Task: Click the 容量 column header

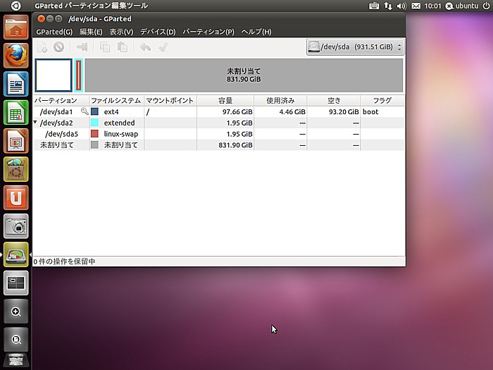Action: (x=225, y=100)
